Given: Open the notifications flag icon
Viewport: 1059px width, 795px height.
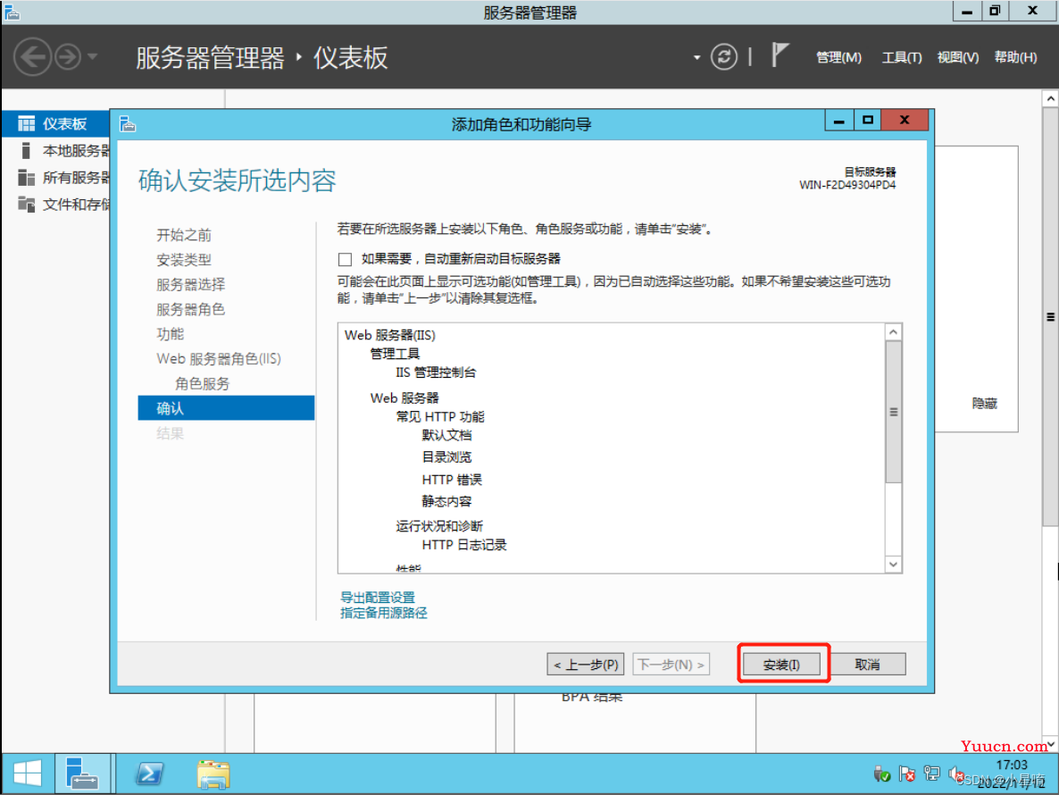Looking at the screenshot, I should 780,55.
